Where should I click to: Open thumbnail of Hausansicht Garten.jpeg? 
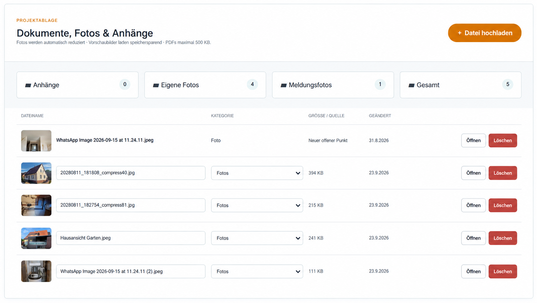(x=36, y=238)
